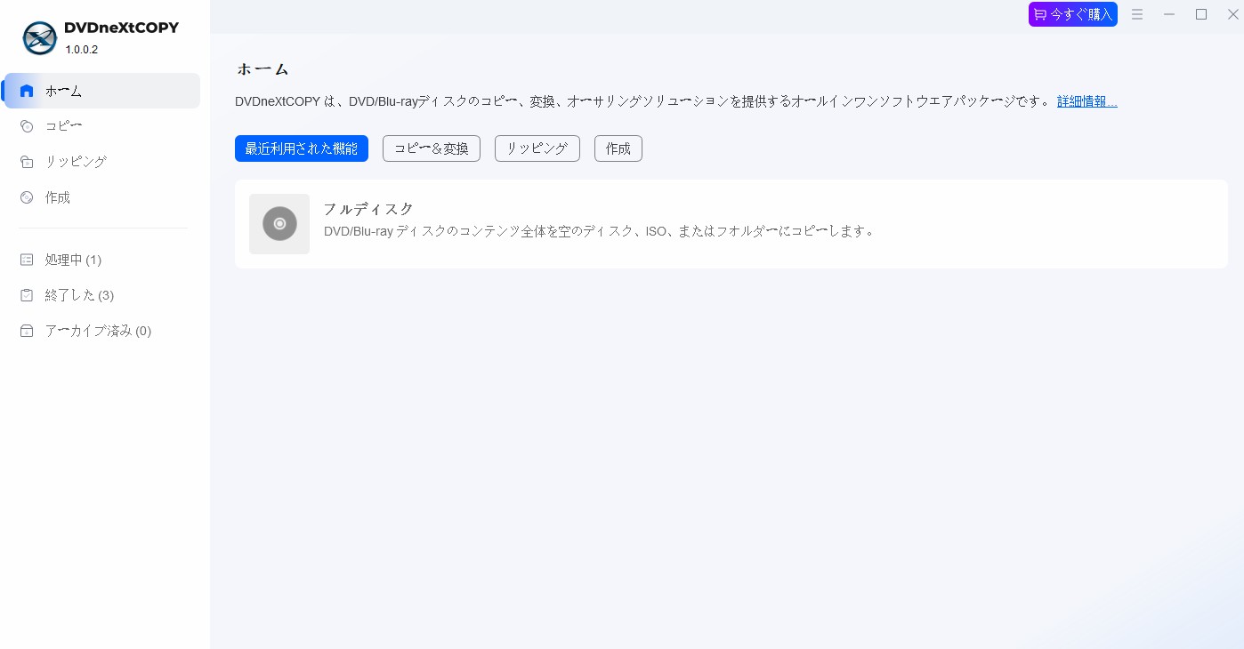Click the アーカイブ済み box icon

(27, 331)
